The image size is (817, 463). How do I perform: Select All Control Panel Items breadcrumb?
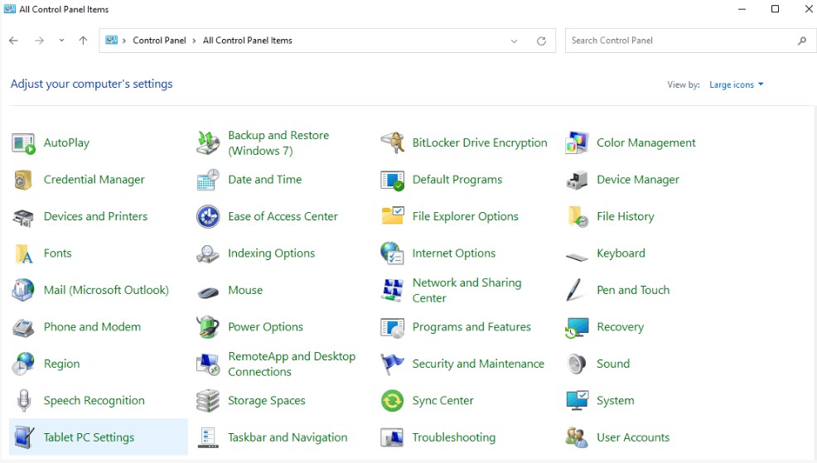click(247, 41)
